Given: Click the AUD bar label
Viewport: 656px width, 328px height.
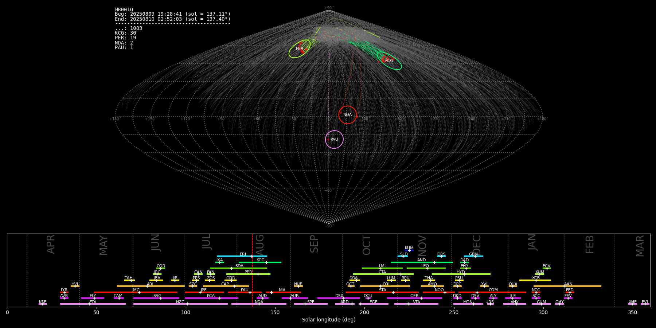Looking at the screenshot, I should click(262, 296).
